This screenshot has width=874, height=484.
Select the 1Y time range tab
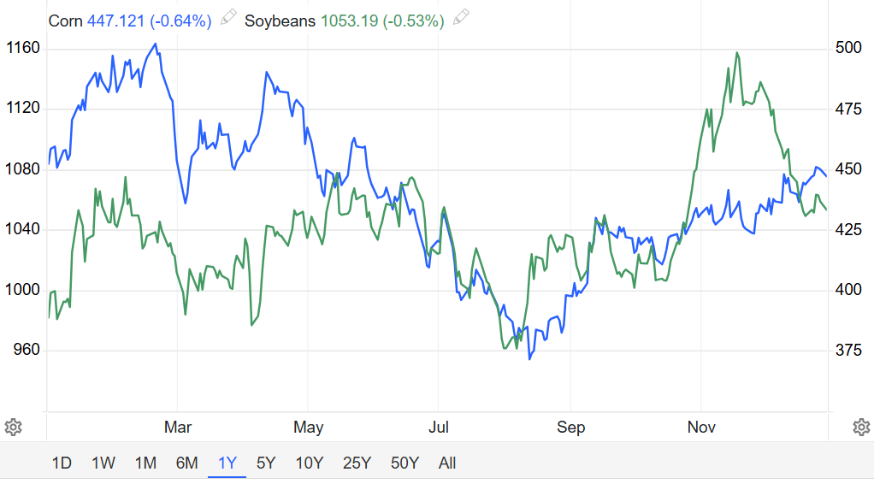(x=227, y=463)
